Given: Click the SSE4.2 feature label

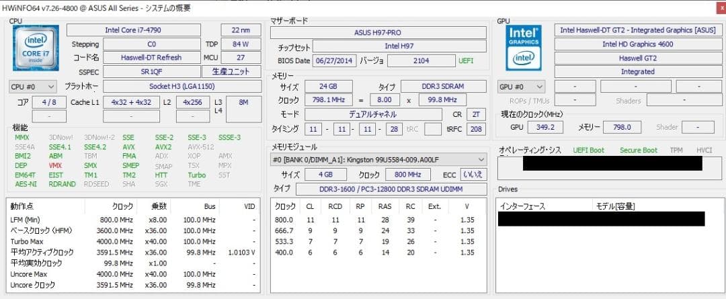Looking at the screenshot, I should tap(95, 146).
